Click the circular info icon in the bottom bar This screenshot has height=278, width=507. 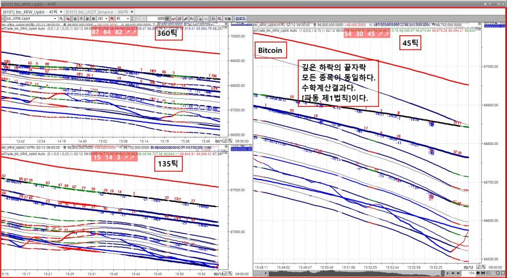(488, 273)
